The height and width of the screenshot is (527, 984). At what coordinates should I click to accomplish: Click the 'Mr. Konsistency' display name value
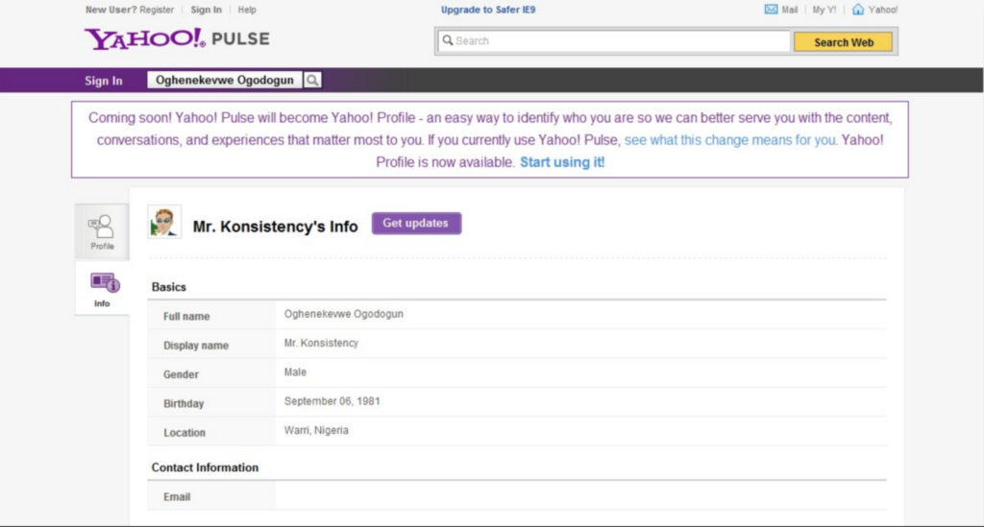tap(321, 343)
